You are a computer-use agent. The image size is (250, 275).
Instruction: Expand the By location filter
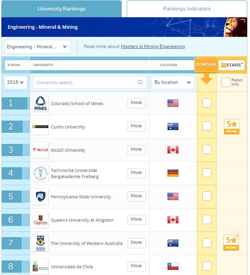(x=173, y=82)
